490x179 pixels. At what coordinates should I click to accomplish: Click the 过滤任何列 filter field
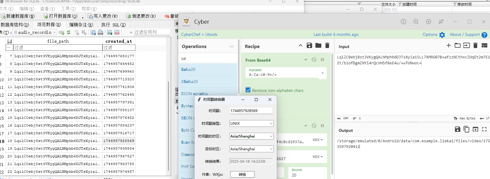(151, 32)
